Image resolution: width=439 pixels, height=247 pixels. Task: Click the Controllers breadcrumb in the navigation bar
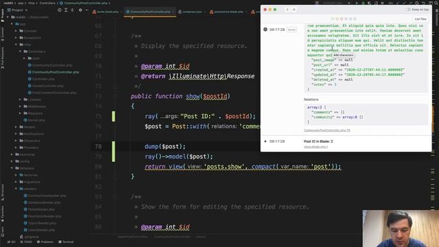coord(47,3)
